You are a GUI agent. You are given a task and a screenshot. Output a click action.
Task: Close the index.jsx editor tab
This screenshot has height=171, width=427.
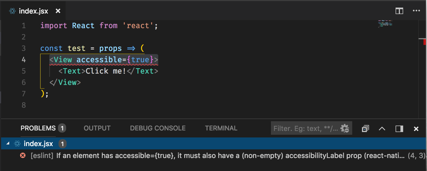(x=58, y=11)
